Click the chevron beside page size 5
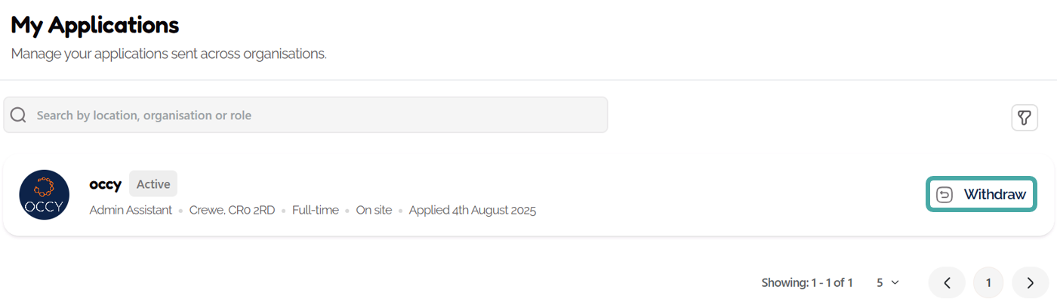The height and width of the screenshot is (305, 1057). 895,283
